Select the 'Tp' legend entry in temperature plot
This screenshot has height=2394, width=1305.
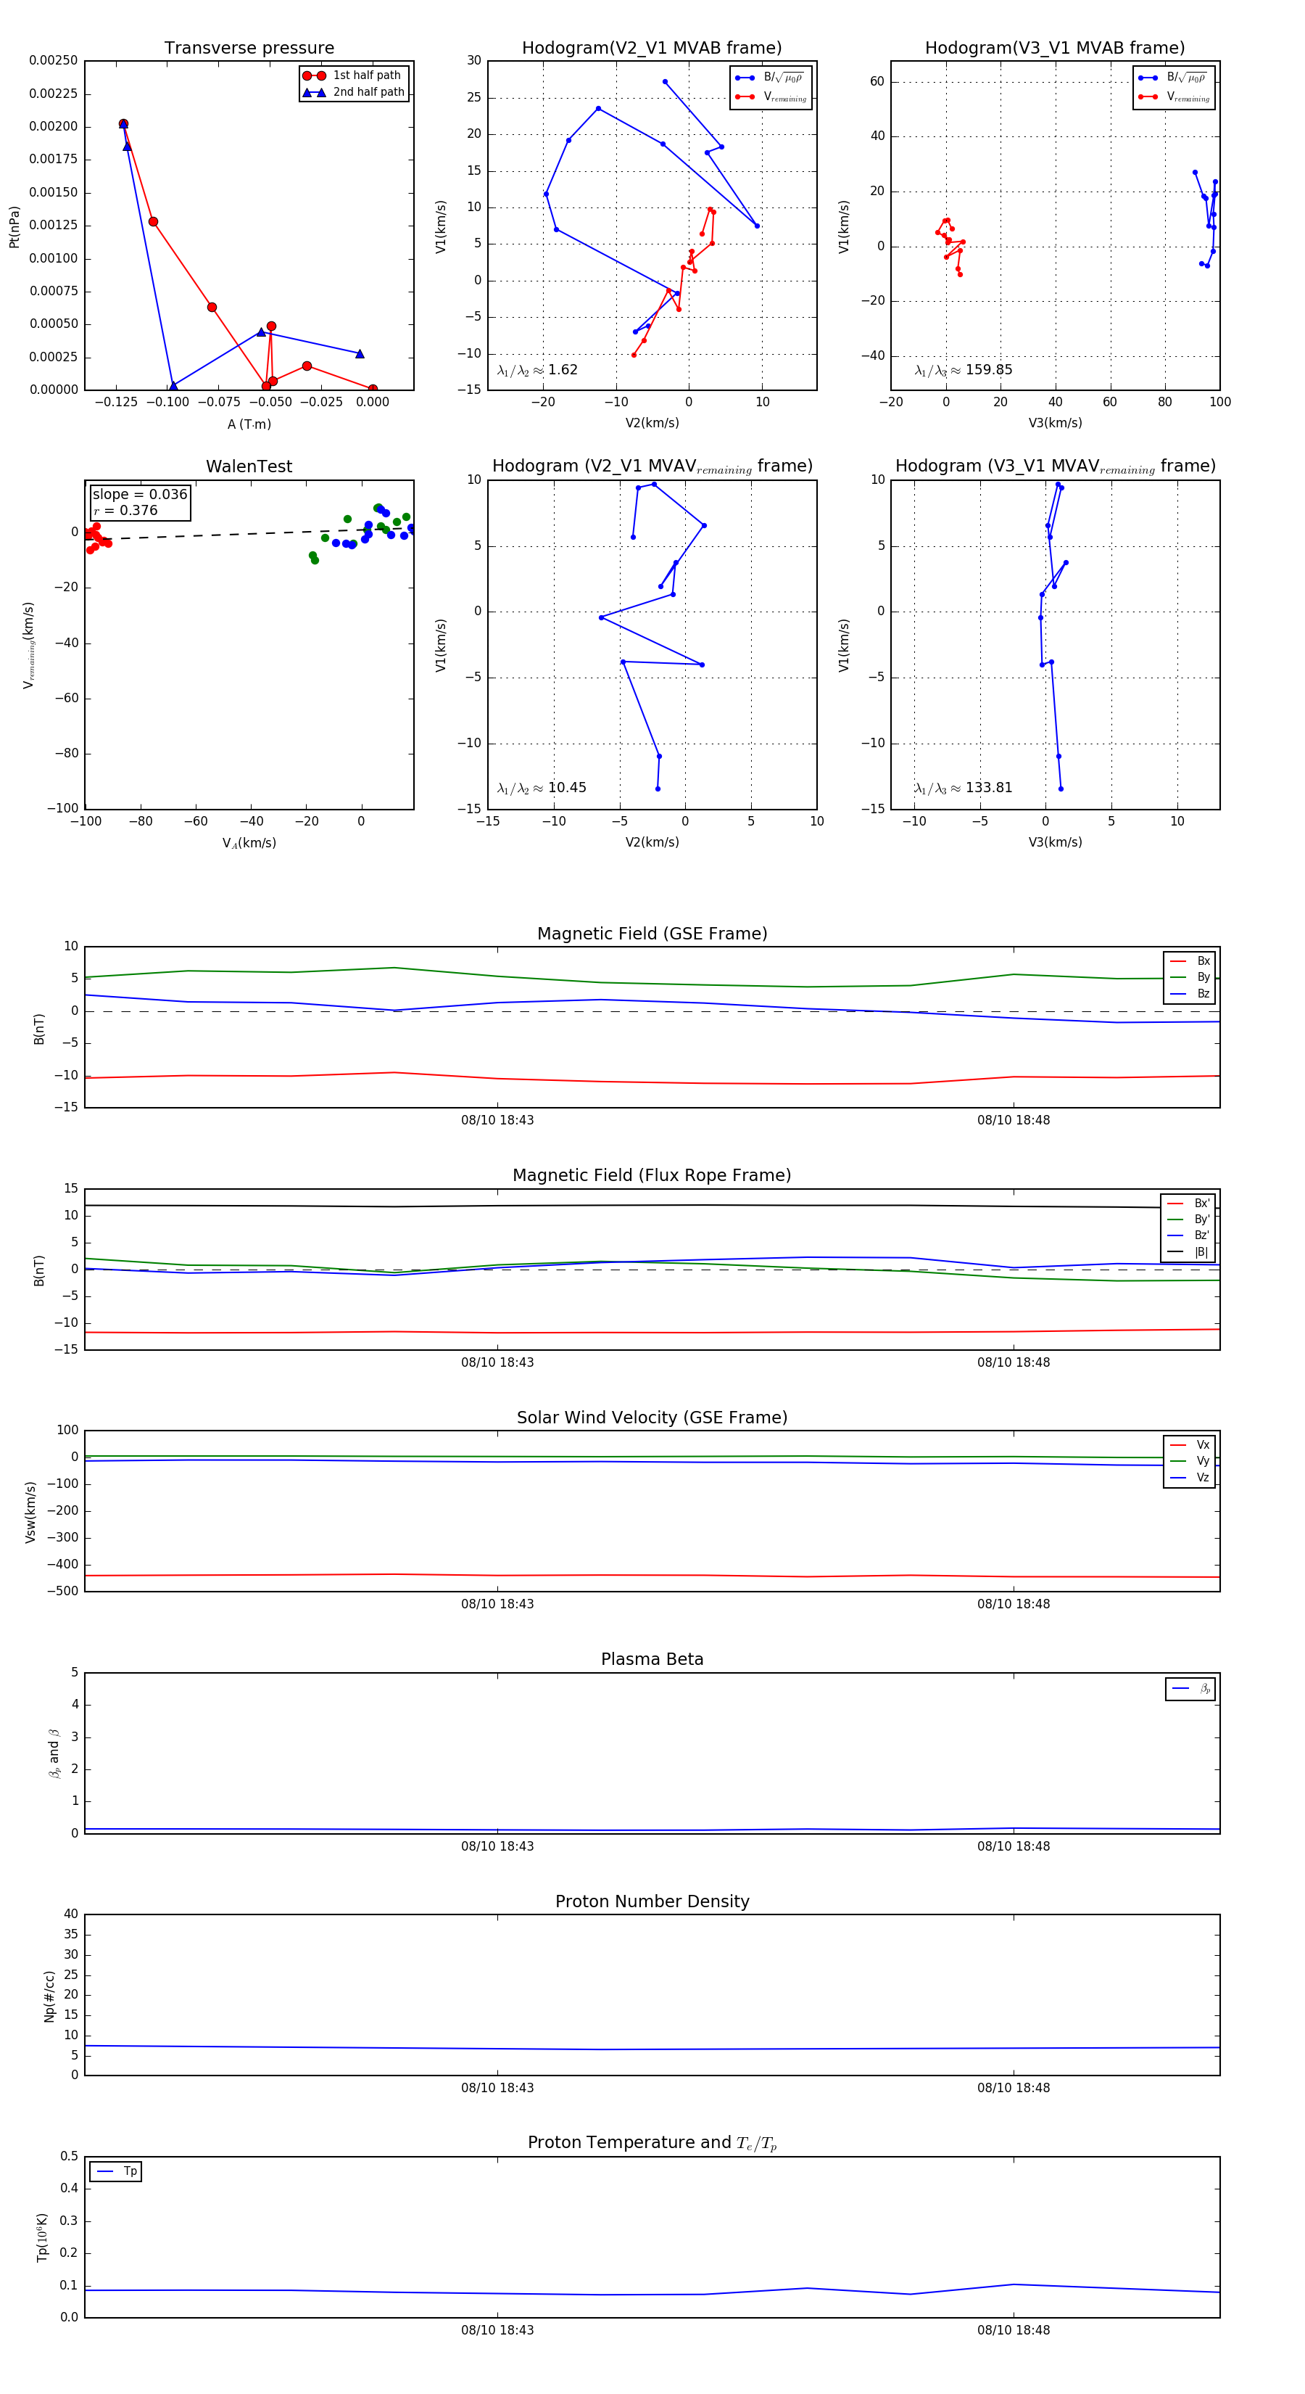click(116, 2172)
